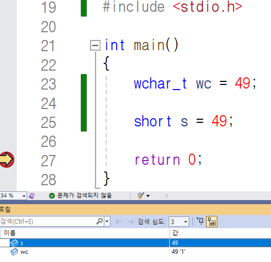This screenshot has width=271, height=262.
Task: Click the '검색 심도:' label
Action: point(151,222)
